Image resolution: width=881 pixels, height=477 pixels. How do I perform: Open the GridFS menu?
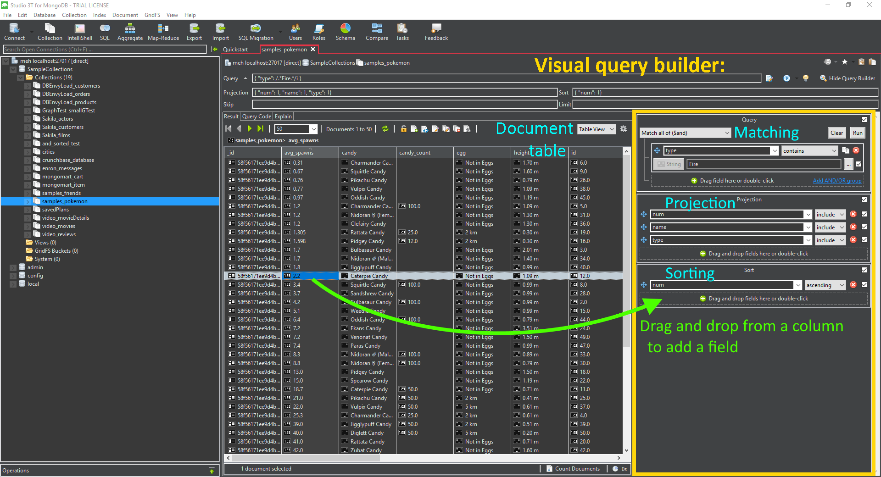click(152, 15)
